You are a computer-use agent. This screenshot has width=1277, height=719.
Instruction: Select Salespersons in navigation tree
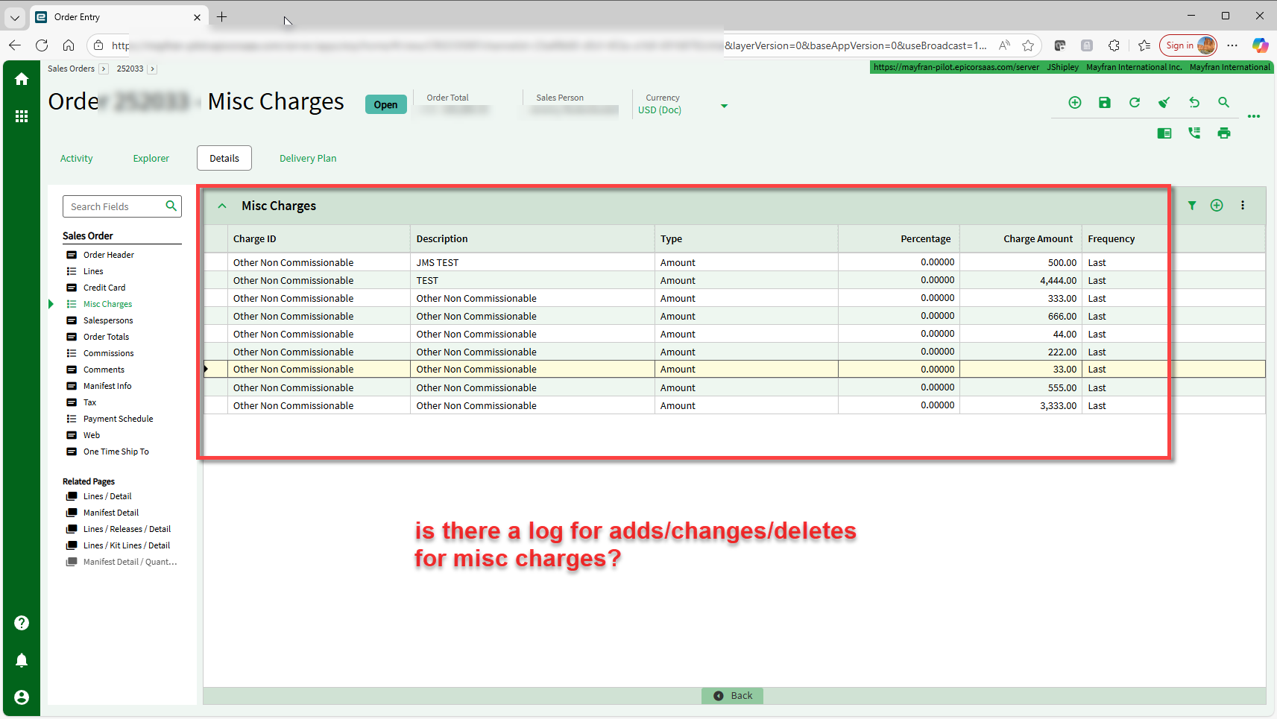108,320
